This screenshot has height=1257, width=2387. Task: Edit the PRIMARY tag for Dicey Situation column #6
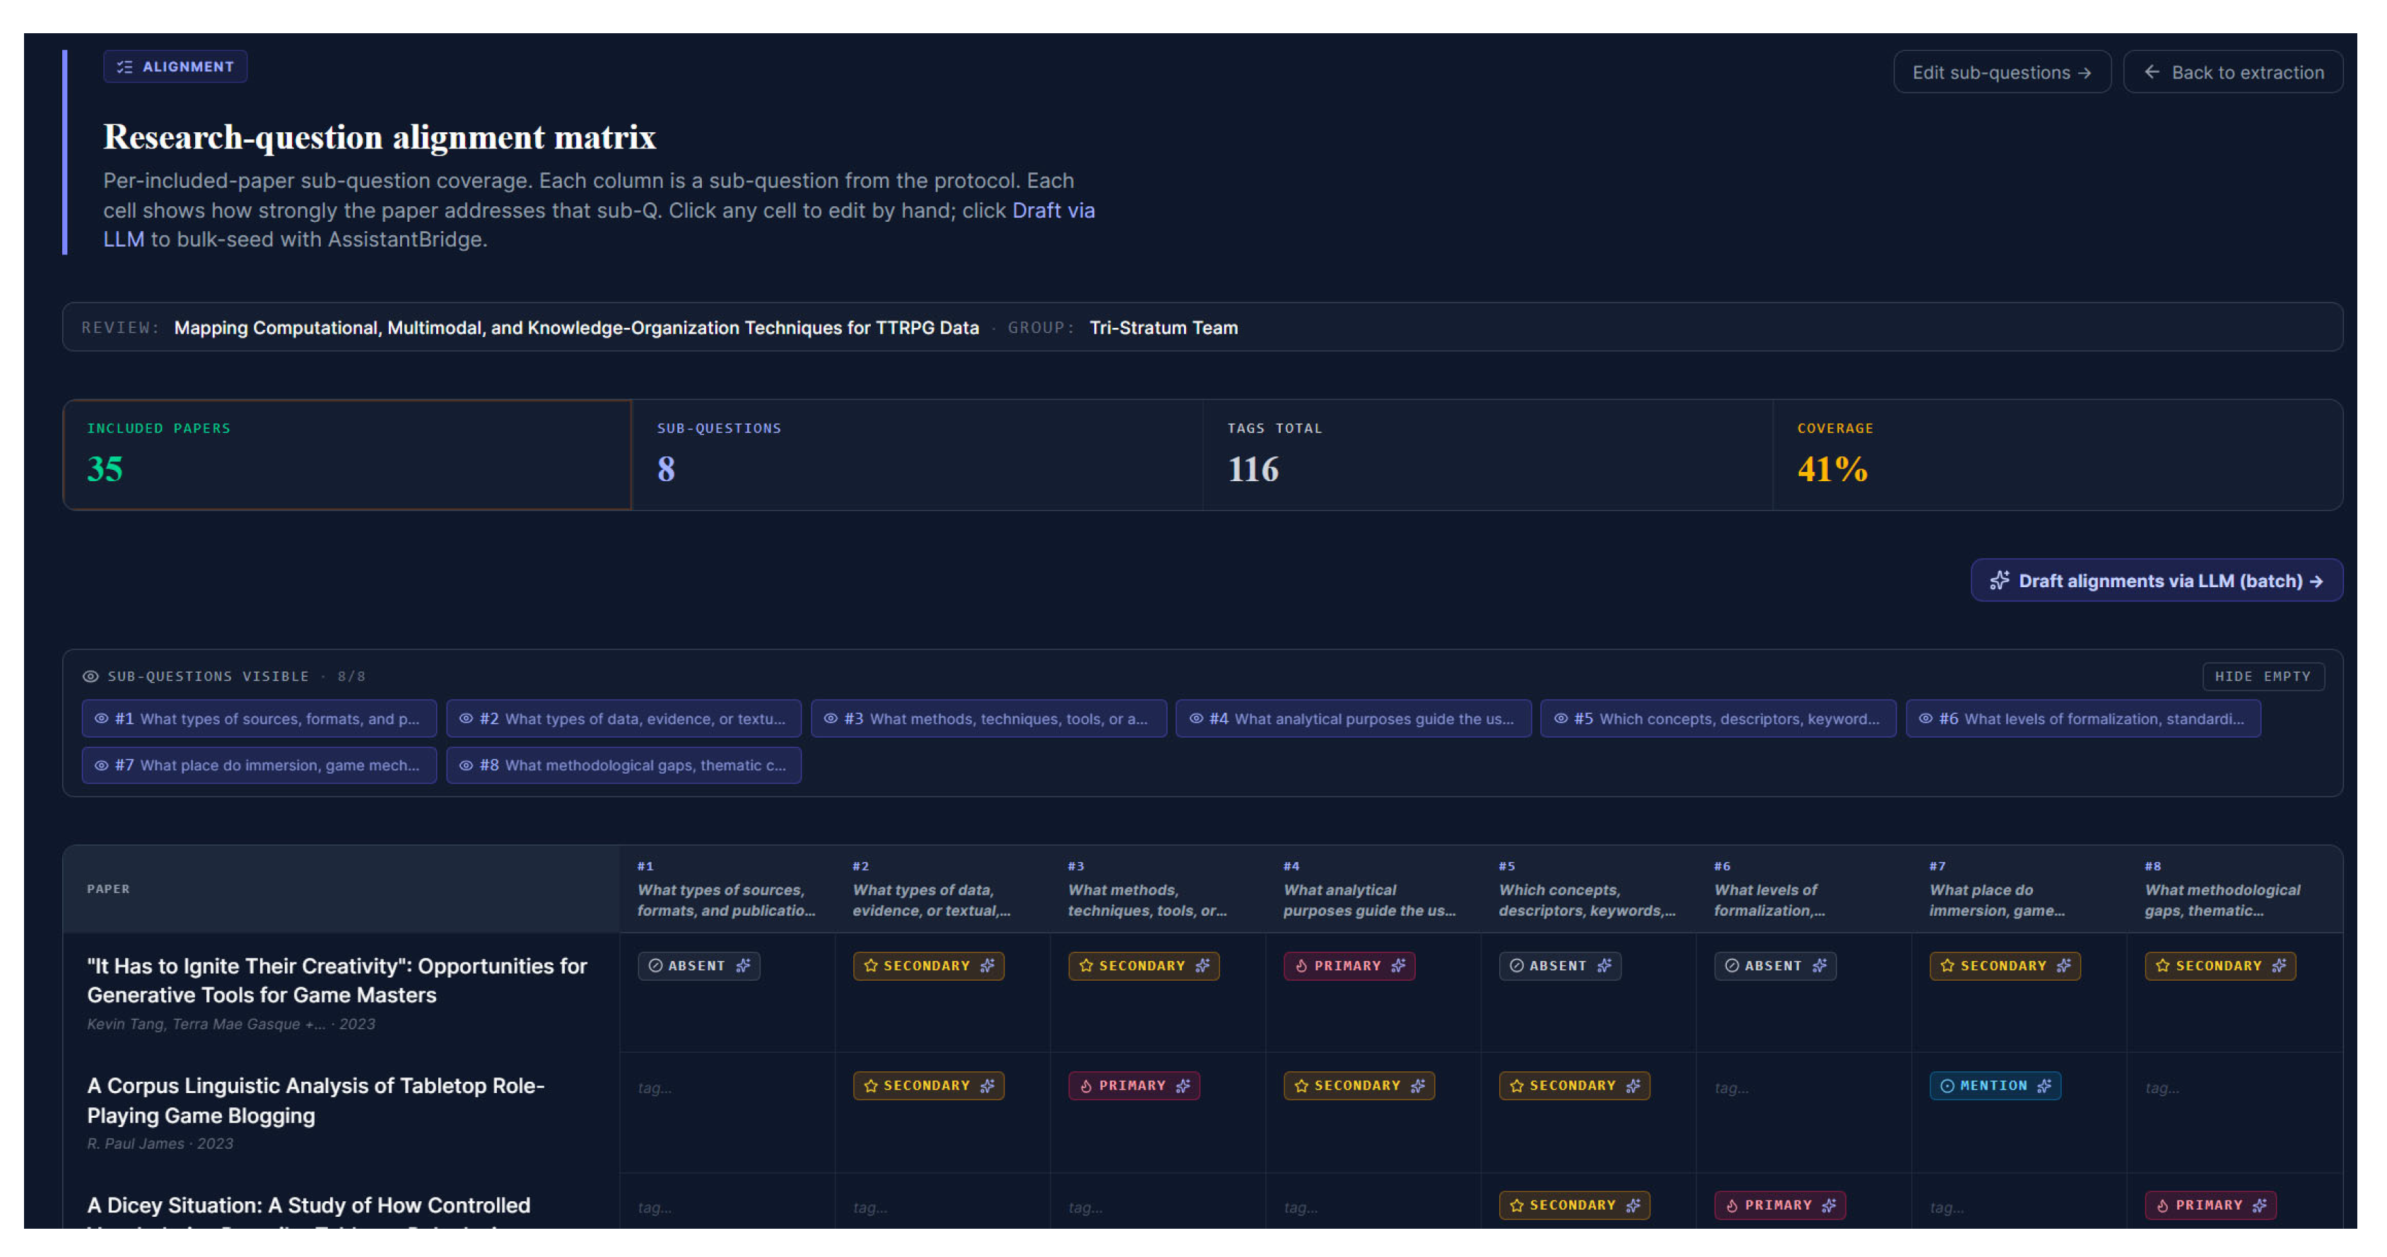pos(1780,1205)
